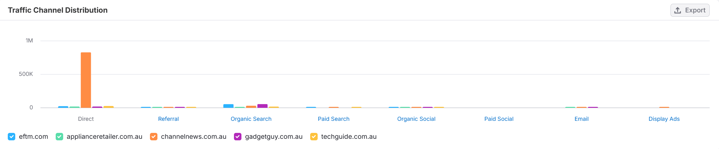Toggle the applianceretailer.com.au checkbox
This screenshot has width=719, height=149.
coord(59,137)
